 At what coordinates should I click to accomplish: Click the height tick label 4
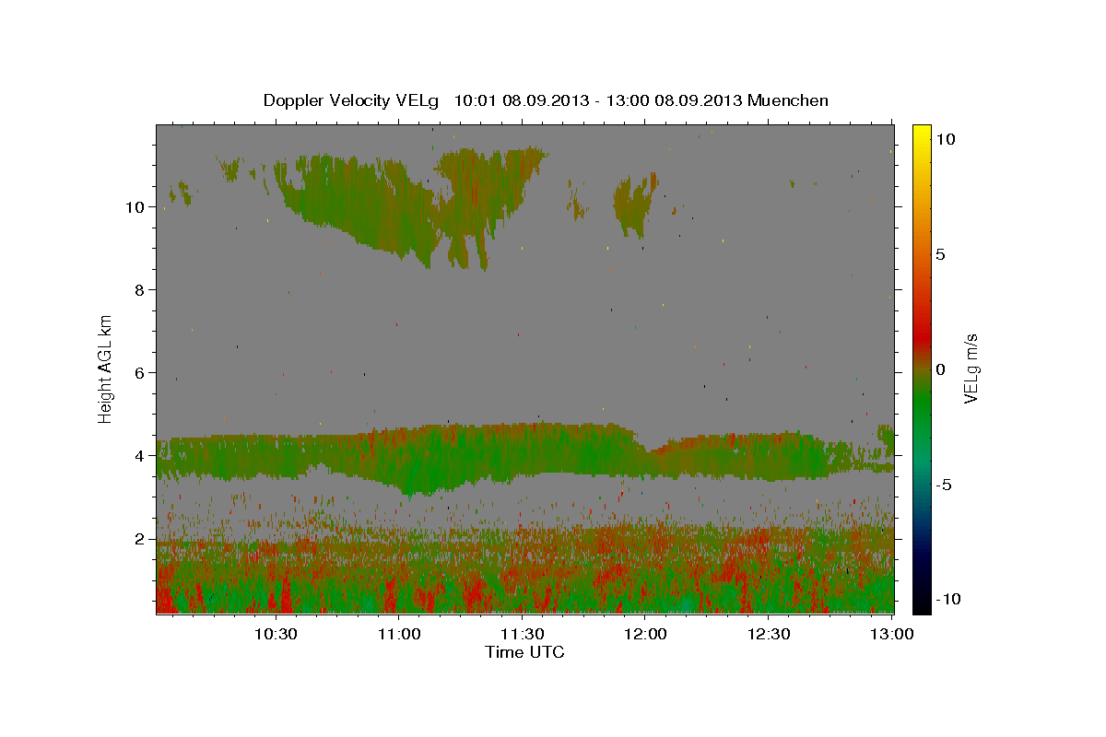139,456
